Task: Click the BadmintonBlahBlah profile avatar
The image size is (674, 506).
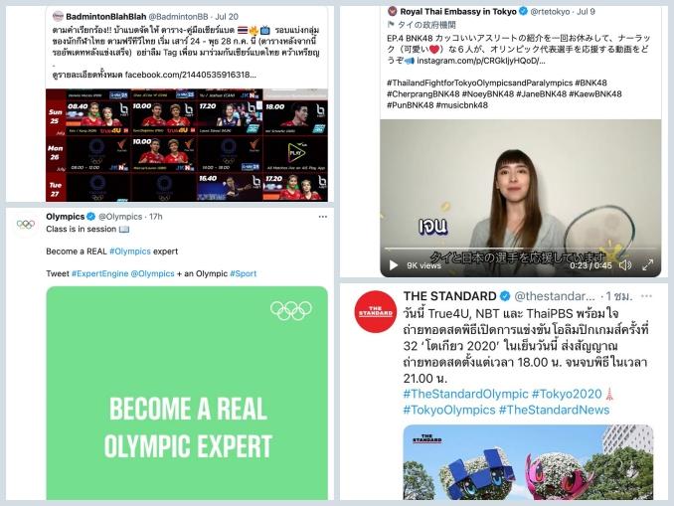Action: pyautogui.click(x=58, y=16)
